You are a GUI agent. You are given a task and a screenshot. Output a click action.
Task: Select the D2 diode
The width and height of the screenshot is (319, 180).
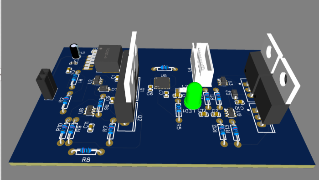[x=235, y=94]
